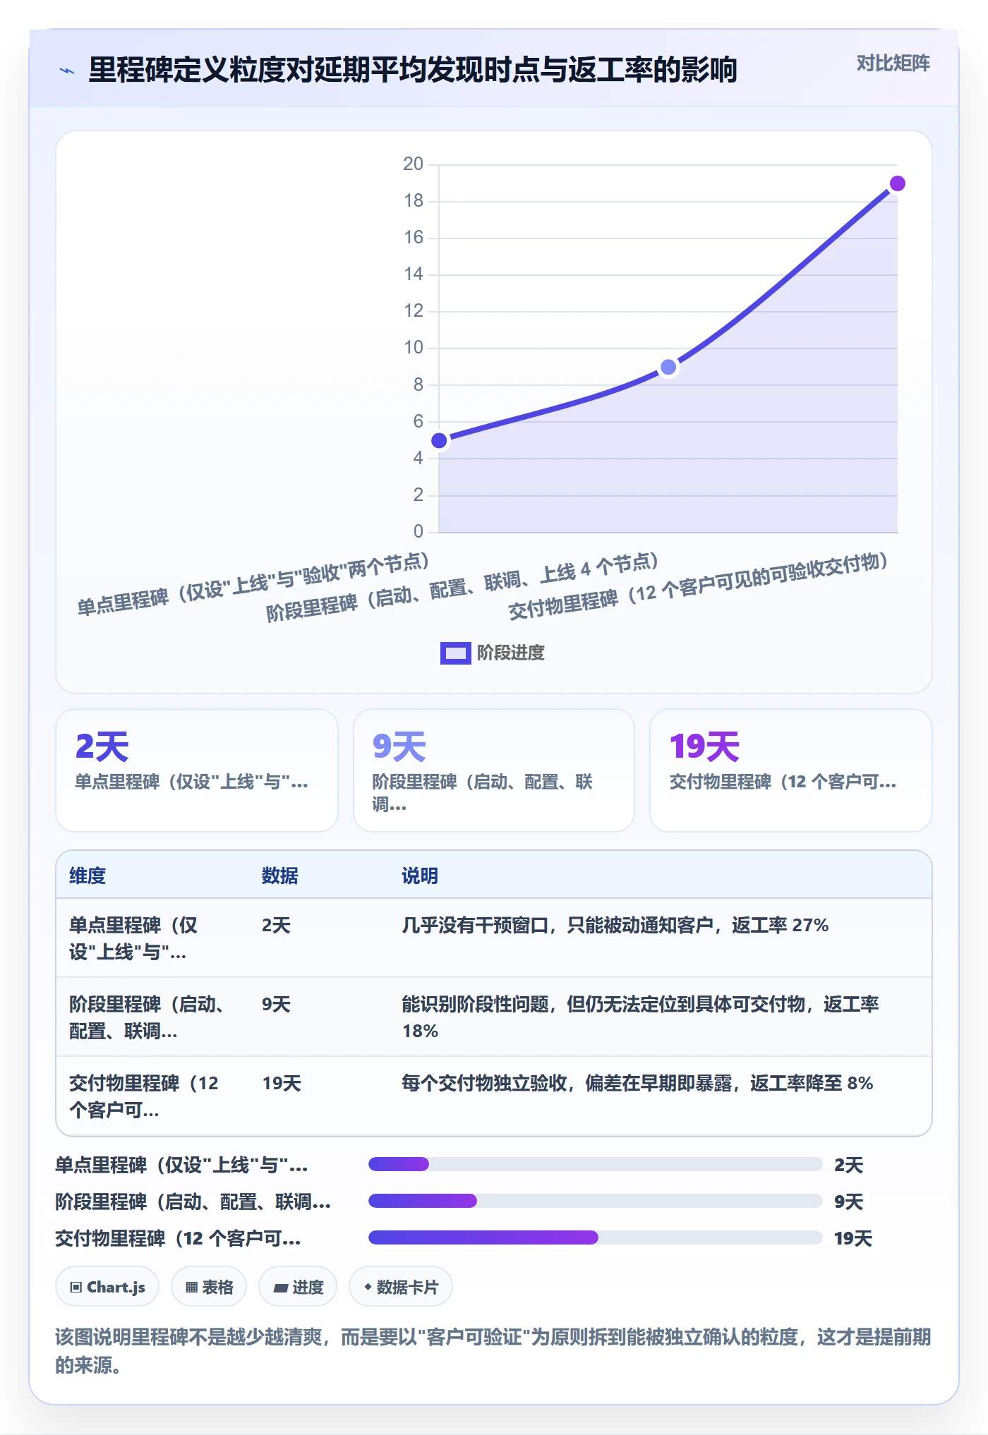Screen dimensions: 988x1435
Task: Click the 维度 column header
Action: 88,876
